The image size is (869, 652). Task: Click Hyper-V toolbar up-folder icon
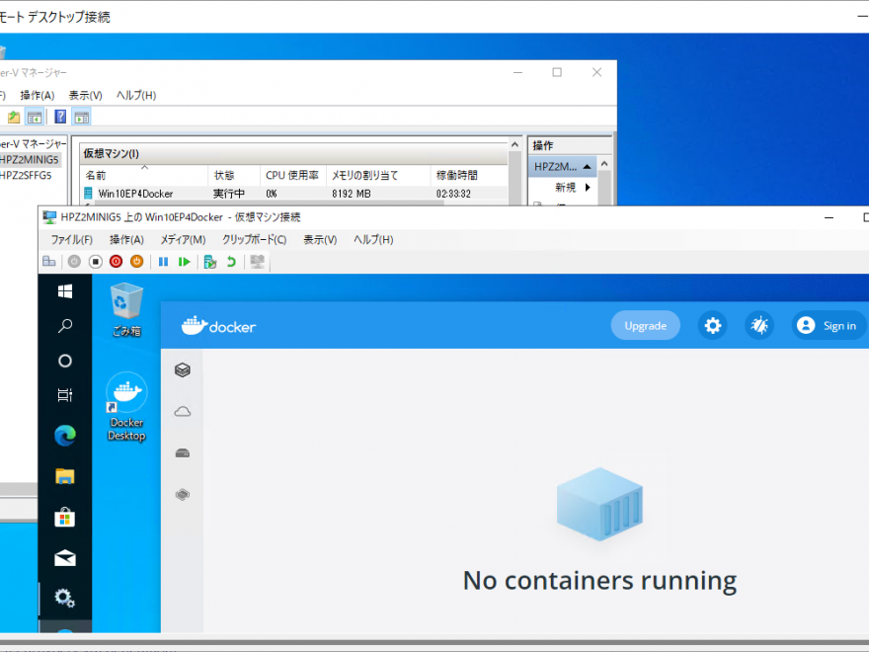pos(13,117)
